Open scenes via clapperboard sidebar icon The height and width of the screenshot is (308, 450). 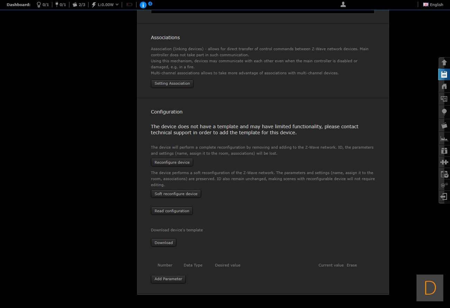click(x=444, y=125)
